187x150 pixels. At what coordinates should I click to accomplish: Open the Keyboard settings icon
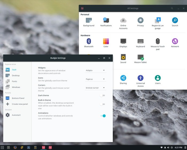click(141, 41)
